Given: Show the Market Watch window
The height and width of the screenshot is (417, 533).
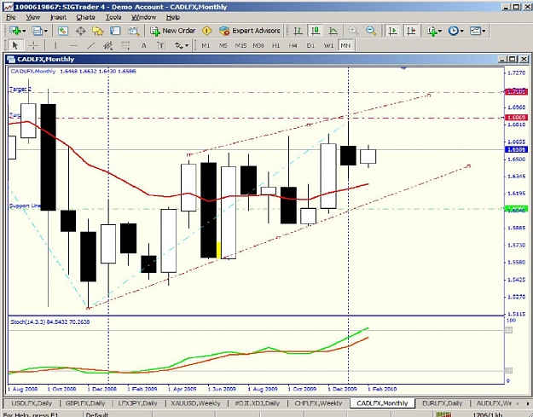Looking at the screenshot, I should tap(62, 31).
